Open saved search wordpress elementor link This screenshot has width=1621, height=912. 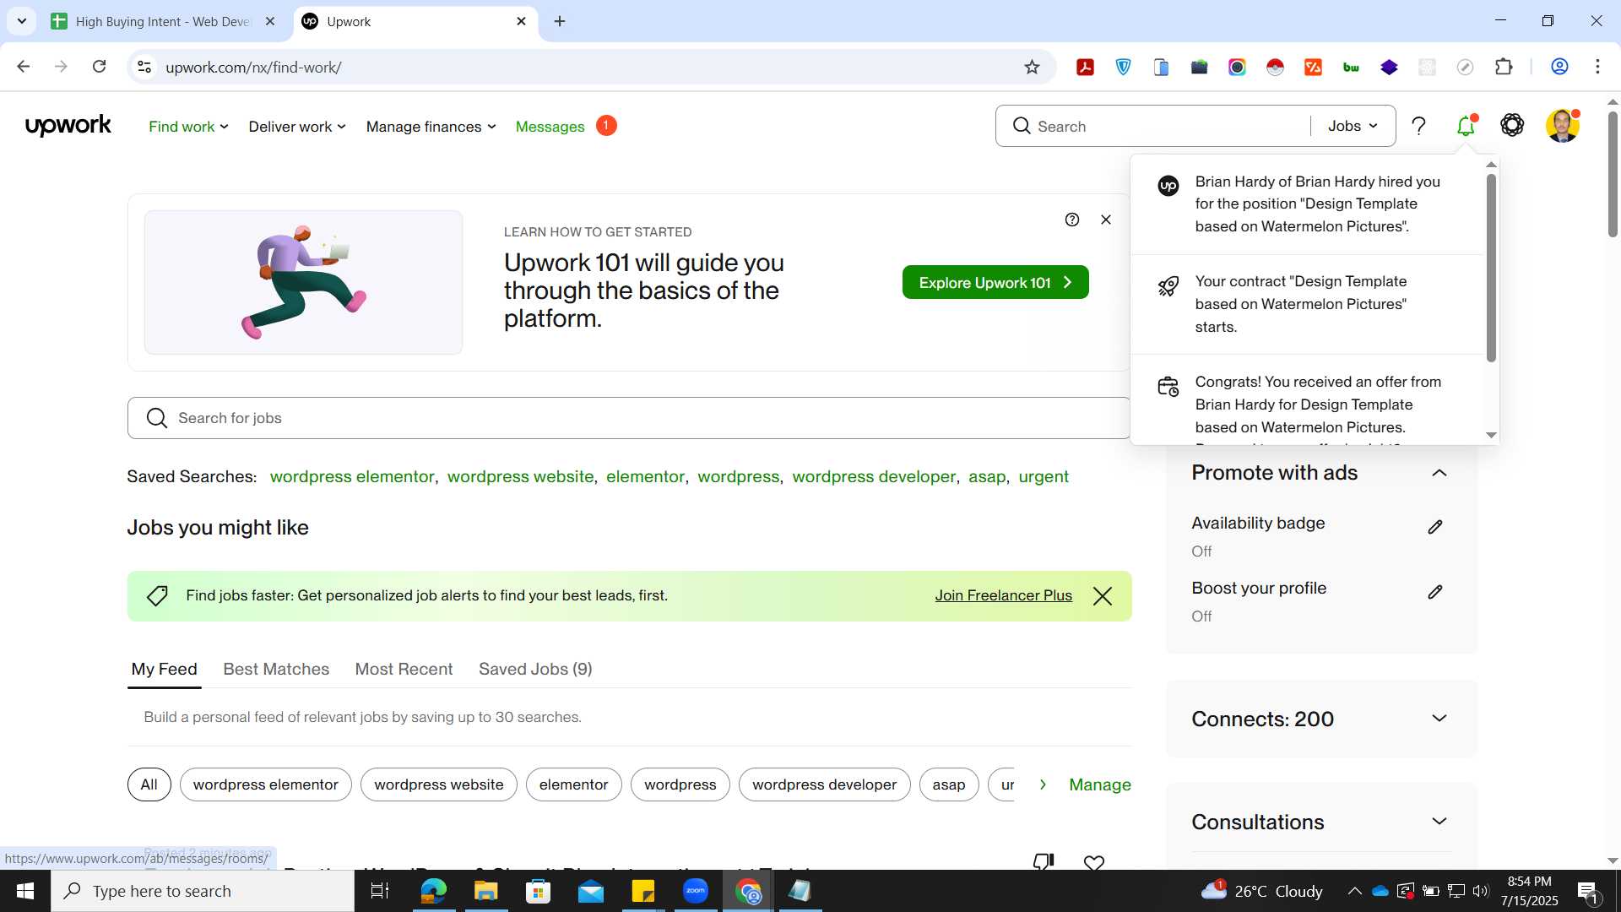click(351, 476)
